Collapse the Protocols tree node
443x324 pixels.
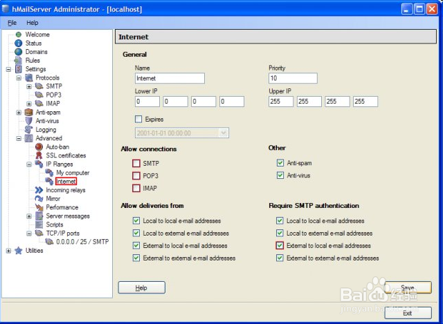(19, 78)
